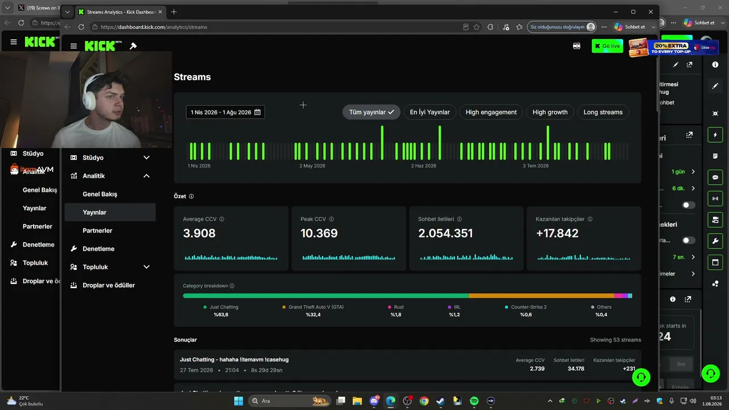This screenshot has width=729, height=410.
Task: Click the headset support bubble on Sonuçlar row
Action: [x=641, y=377]
